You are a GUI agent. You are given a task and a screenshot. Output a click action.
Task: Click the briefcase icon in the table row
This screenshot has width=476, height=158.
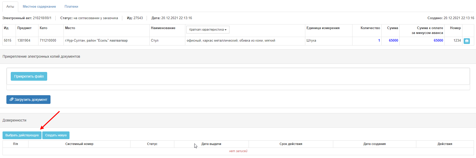467,41
